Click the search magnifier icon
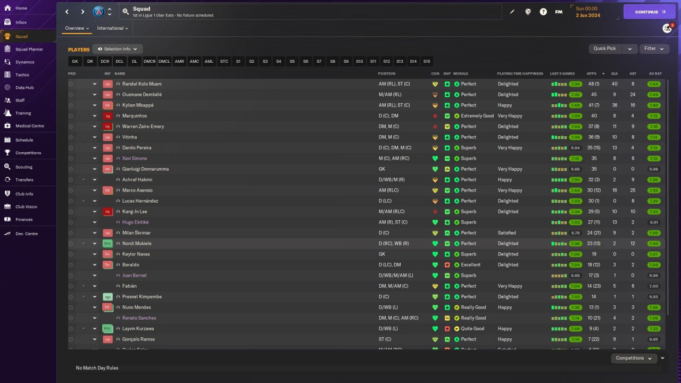The width and height of the screenshot is (681, 383). (x=126, y=12)
